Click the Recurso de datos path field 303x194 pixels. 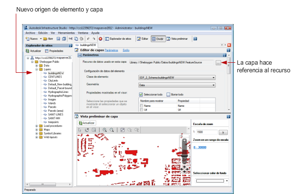(171, 62)
